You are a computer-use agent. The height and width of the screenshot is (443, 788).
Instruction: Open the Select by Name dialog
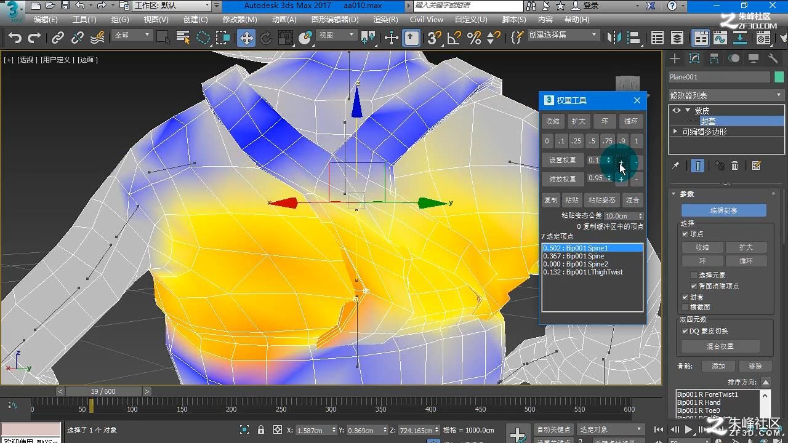(x=183, y=38)
